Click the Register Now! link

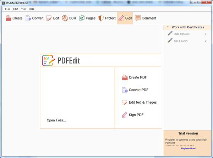coord(188,148)
